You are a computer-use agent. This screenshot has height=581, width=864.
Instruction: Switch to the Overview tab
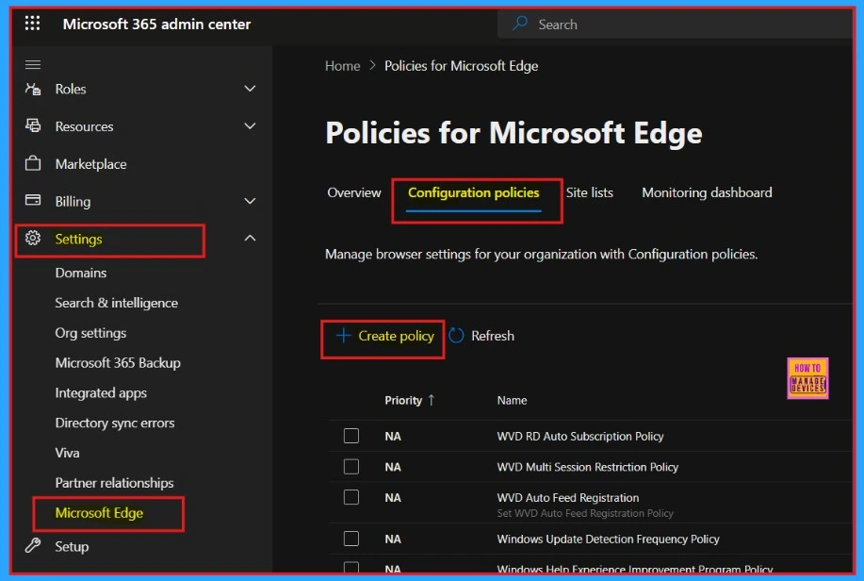click(x=353, y=192)
